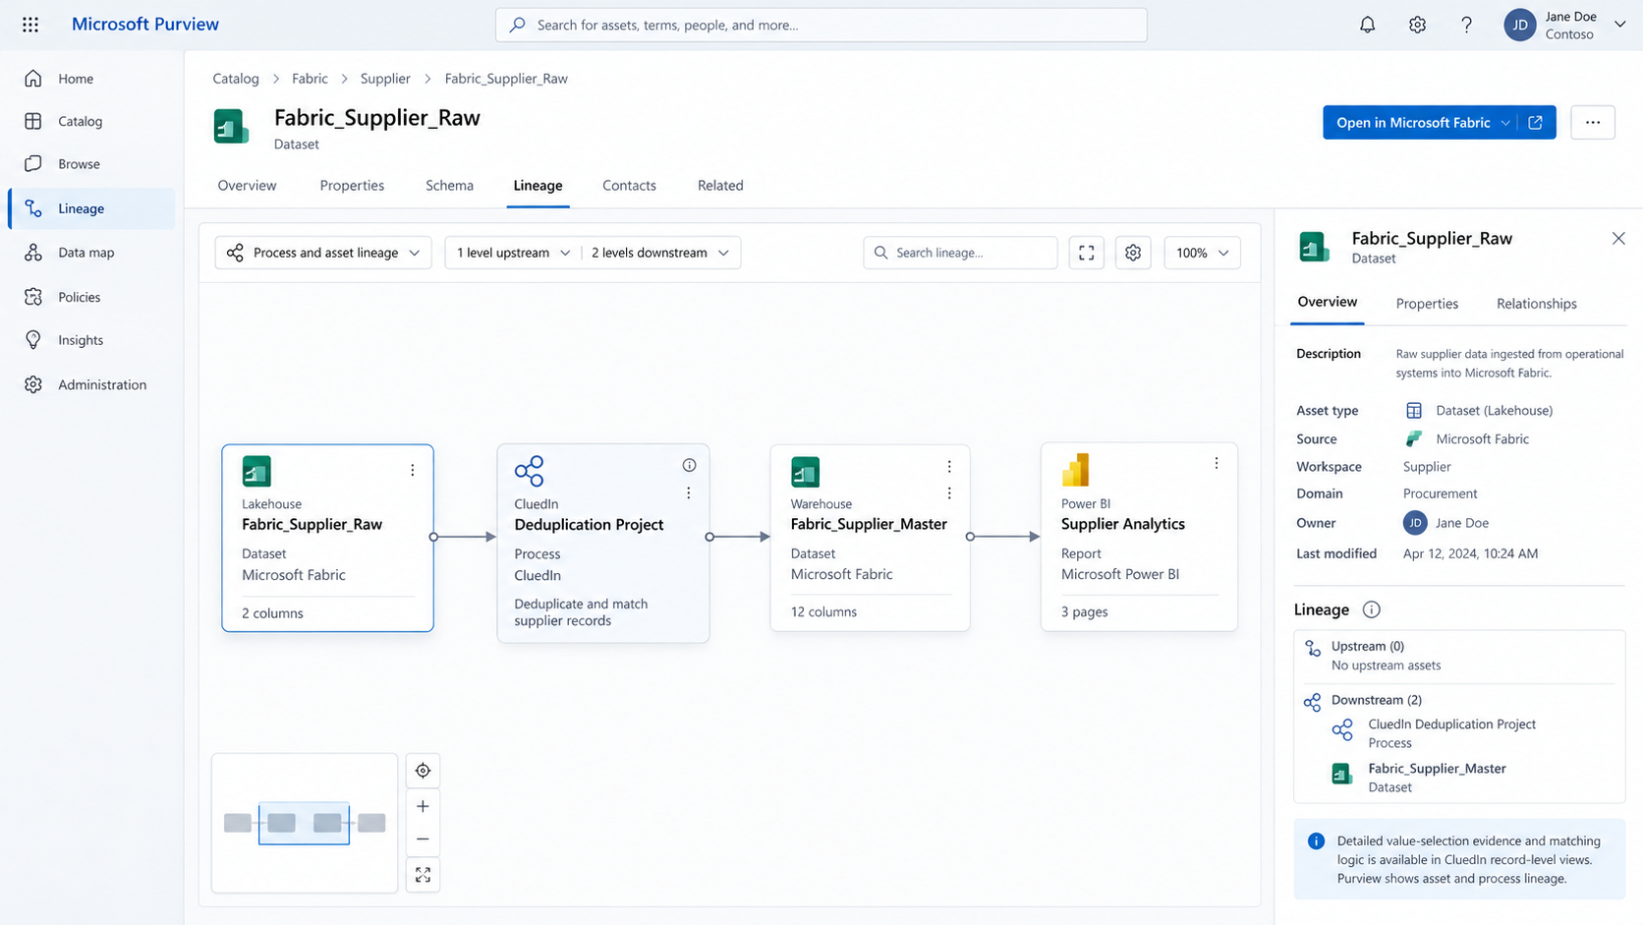Click the global search box
1643x925 pixels.
[x=821, y=25]
